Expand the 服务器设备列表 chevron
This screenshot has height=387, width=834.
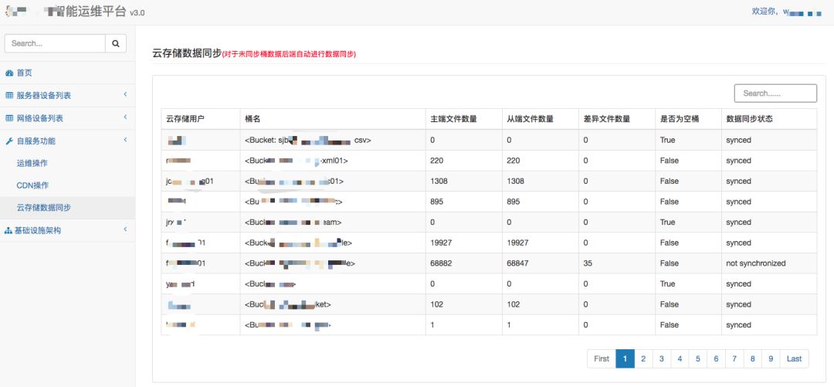pos(125,95)
